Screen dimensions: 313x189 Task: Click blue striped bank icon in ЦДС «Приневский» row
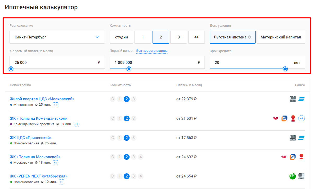pyautogui.click(x=302, y=138)
